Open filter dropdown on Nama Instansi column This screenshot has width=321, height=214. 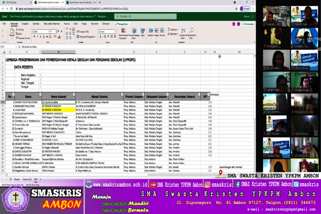click(x=74, y=94)
